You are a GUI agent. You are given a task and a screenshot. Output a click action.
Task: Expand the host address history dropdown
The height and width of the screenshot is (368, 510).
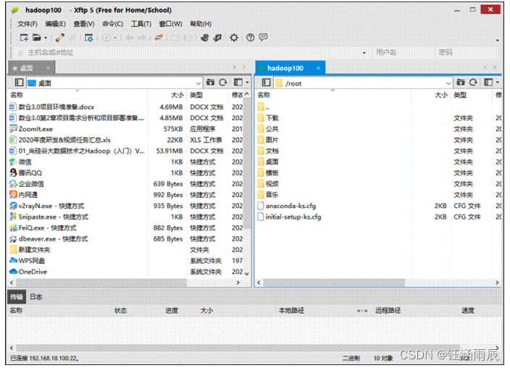pyautogui.click(x=364, y=53)
